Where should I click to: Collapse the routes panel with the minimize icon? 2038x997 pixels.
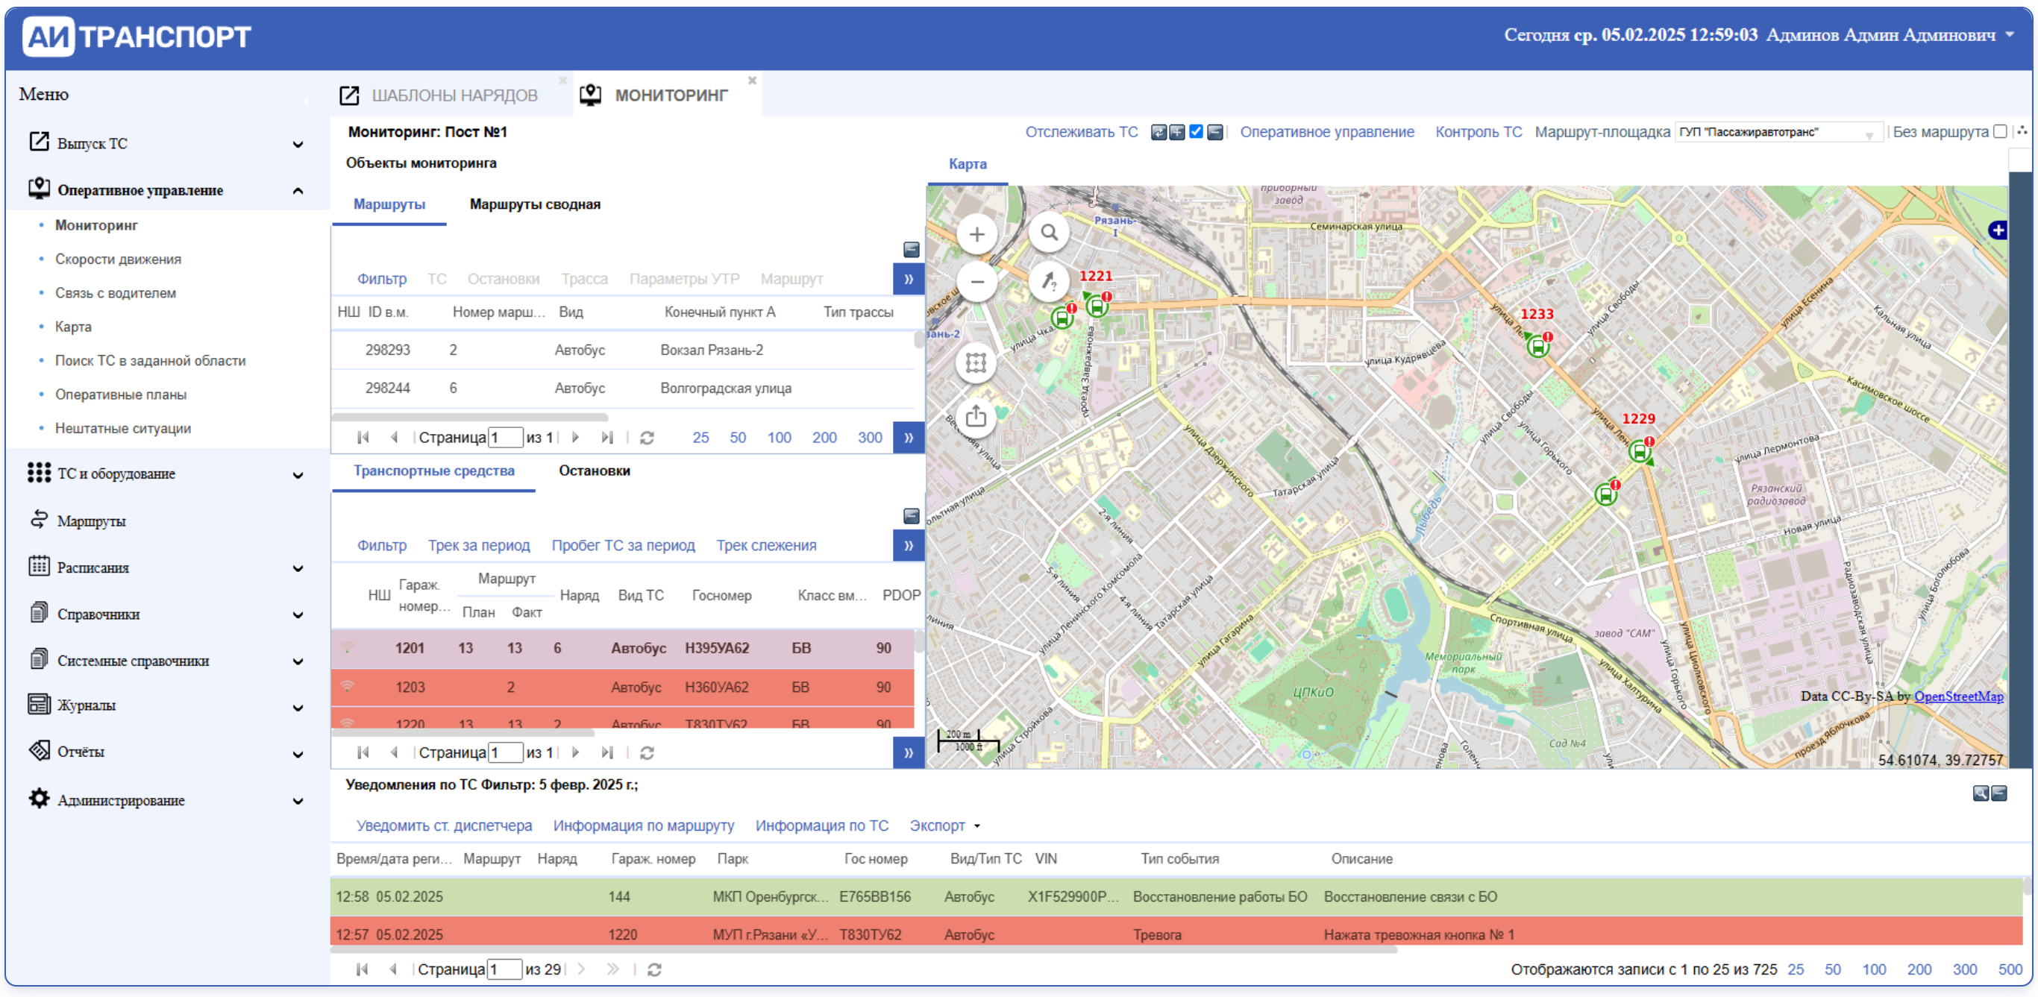pyautogui.click(x=911, y=250)
